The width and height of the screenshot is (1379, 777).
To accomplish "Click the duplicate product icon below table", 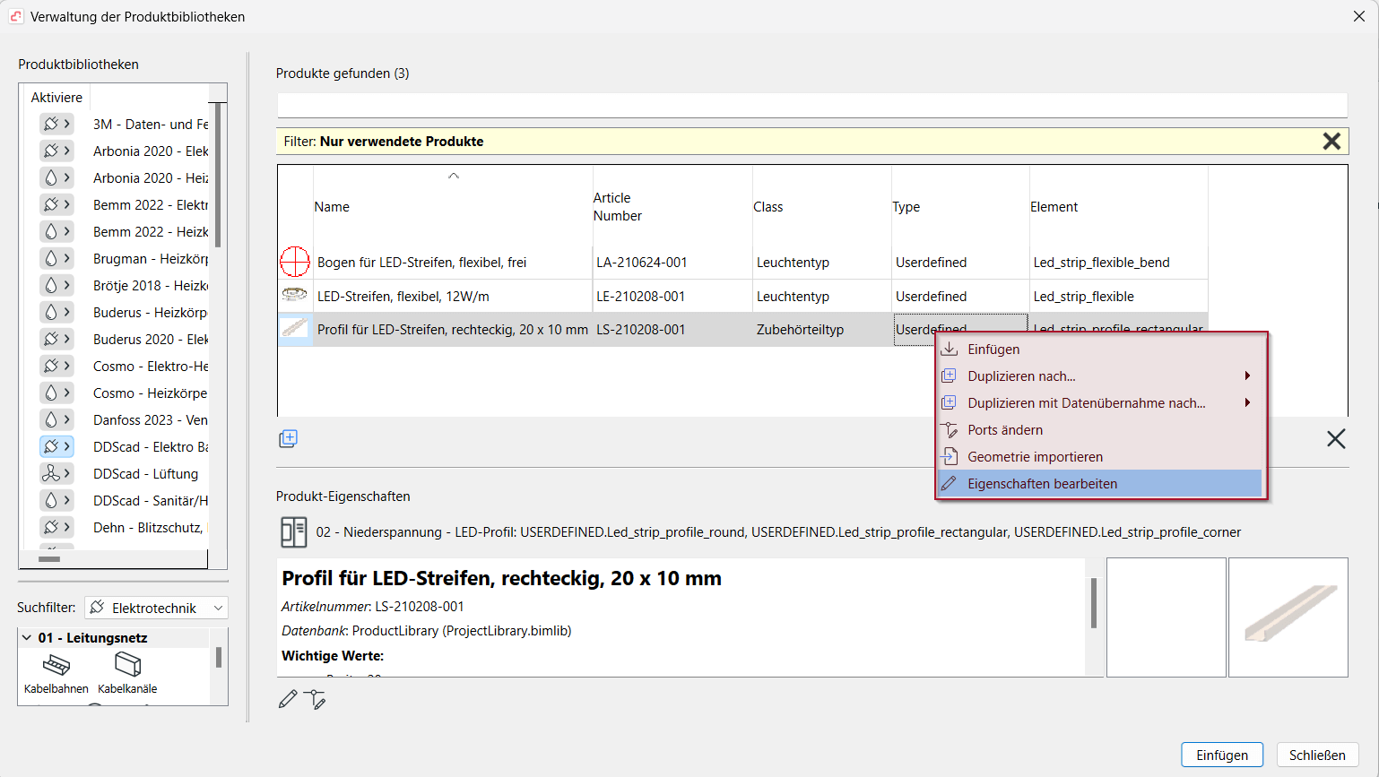I will coord(288,438).
